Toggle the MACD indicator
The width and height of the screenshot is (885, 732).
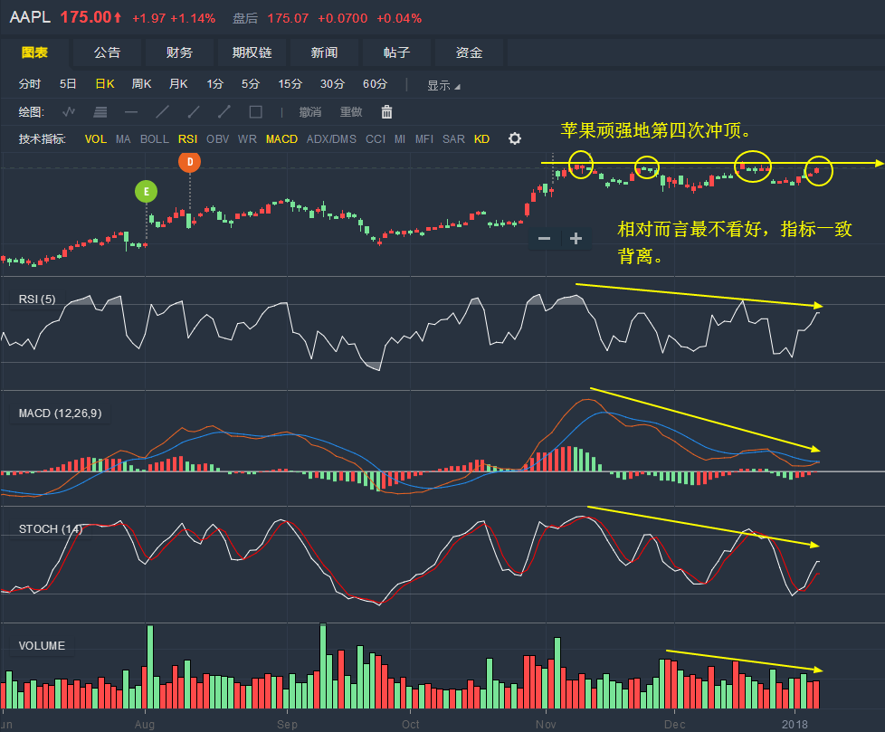click(281, 138)
